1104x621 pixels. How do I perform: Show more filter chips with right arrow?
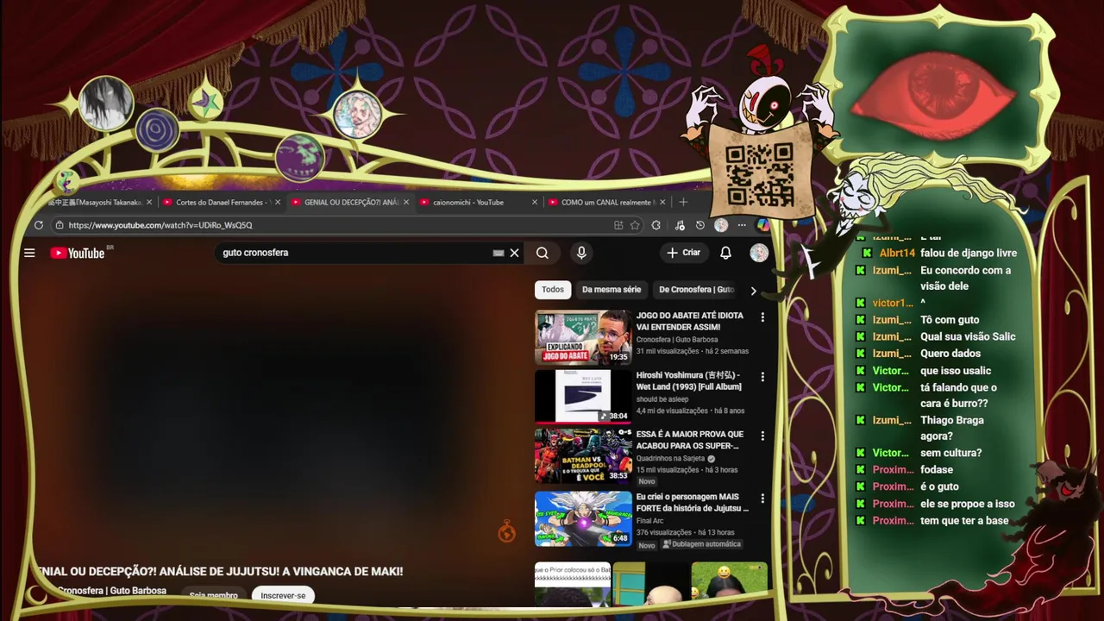[x=753, y=291]
